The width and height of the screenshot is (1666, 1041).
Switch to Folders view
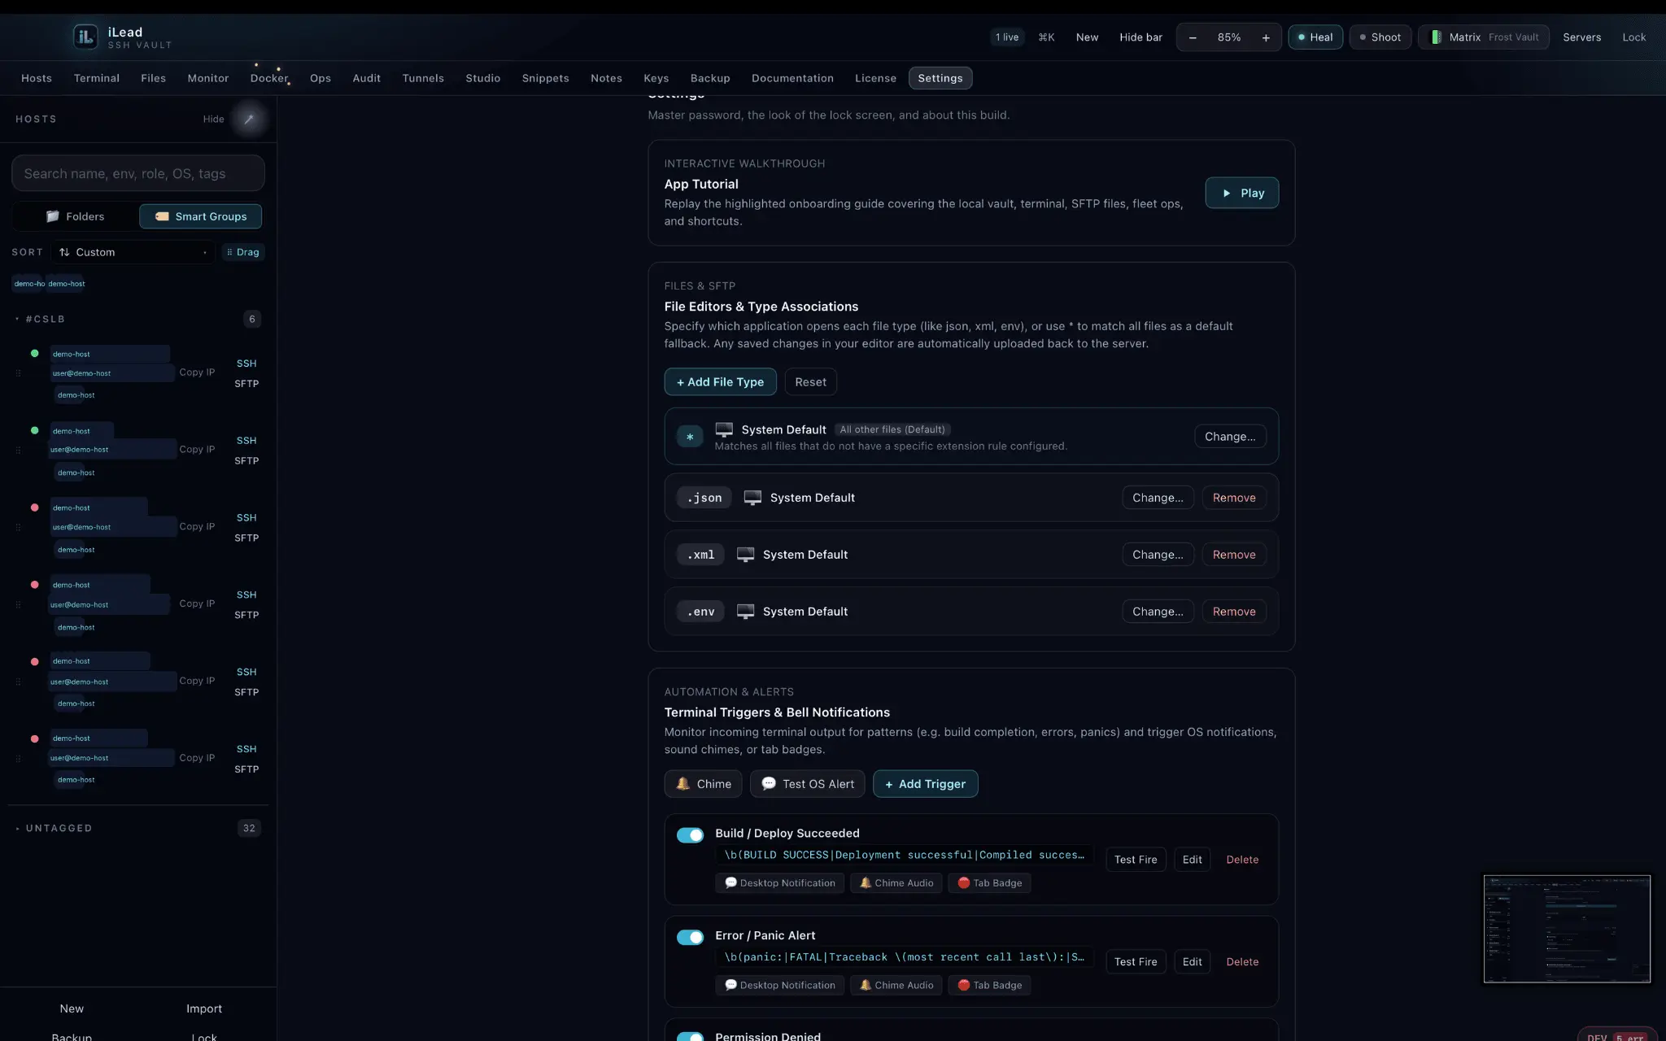point(75,216)
